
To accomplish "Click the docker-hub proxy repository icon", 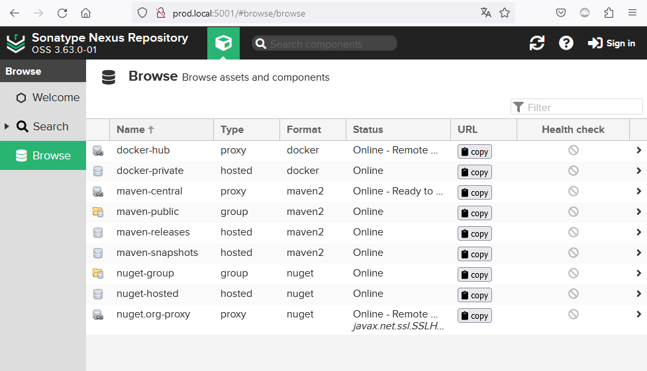I will tap(98, 151).
